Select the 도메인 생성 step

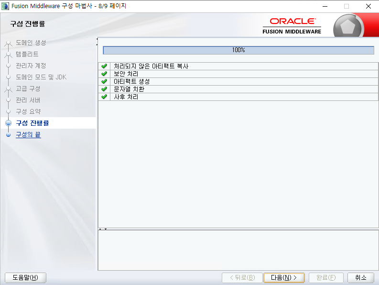[31, 43]
